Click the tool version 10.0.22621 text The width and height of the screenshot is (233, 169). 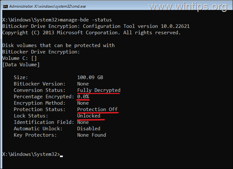pos(163,26)
